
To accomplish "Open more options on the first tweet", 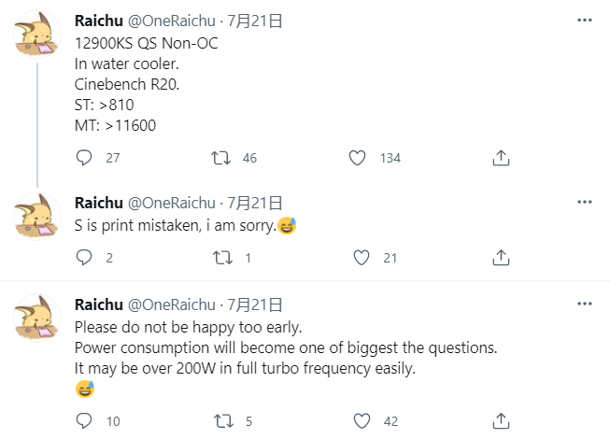I will pyautogui.click(x=585, y=20).
